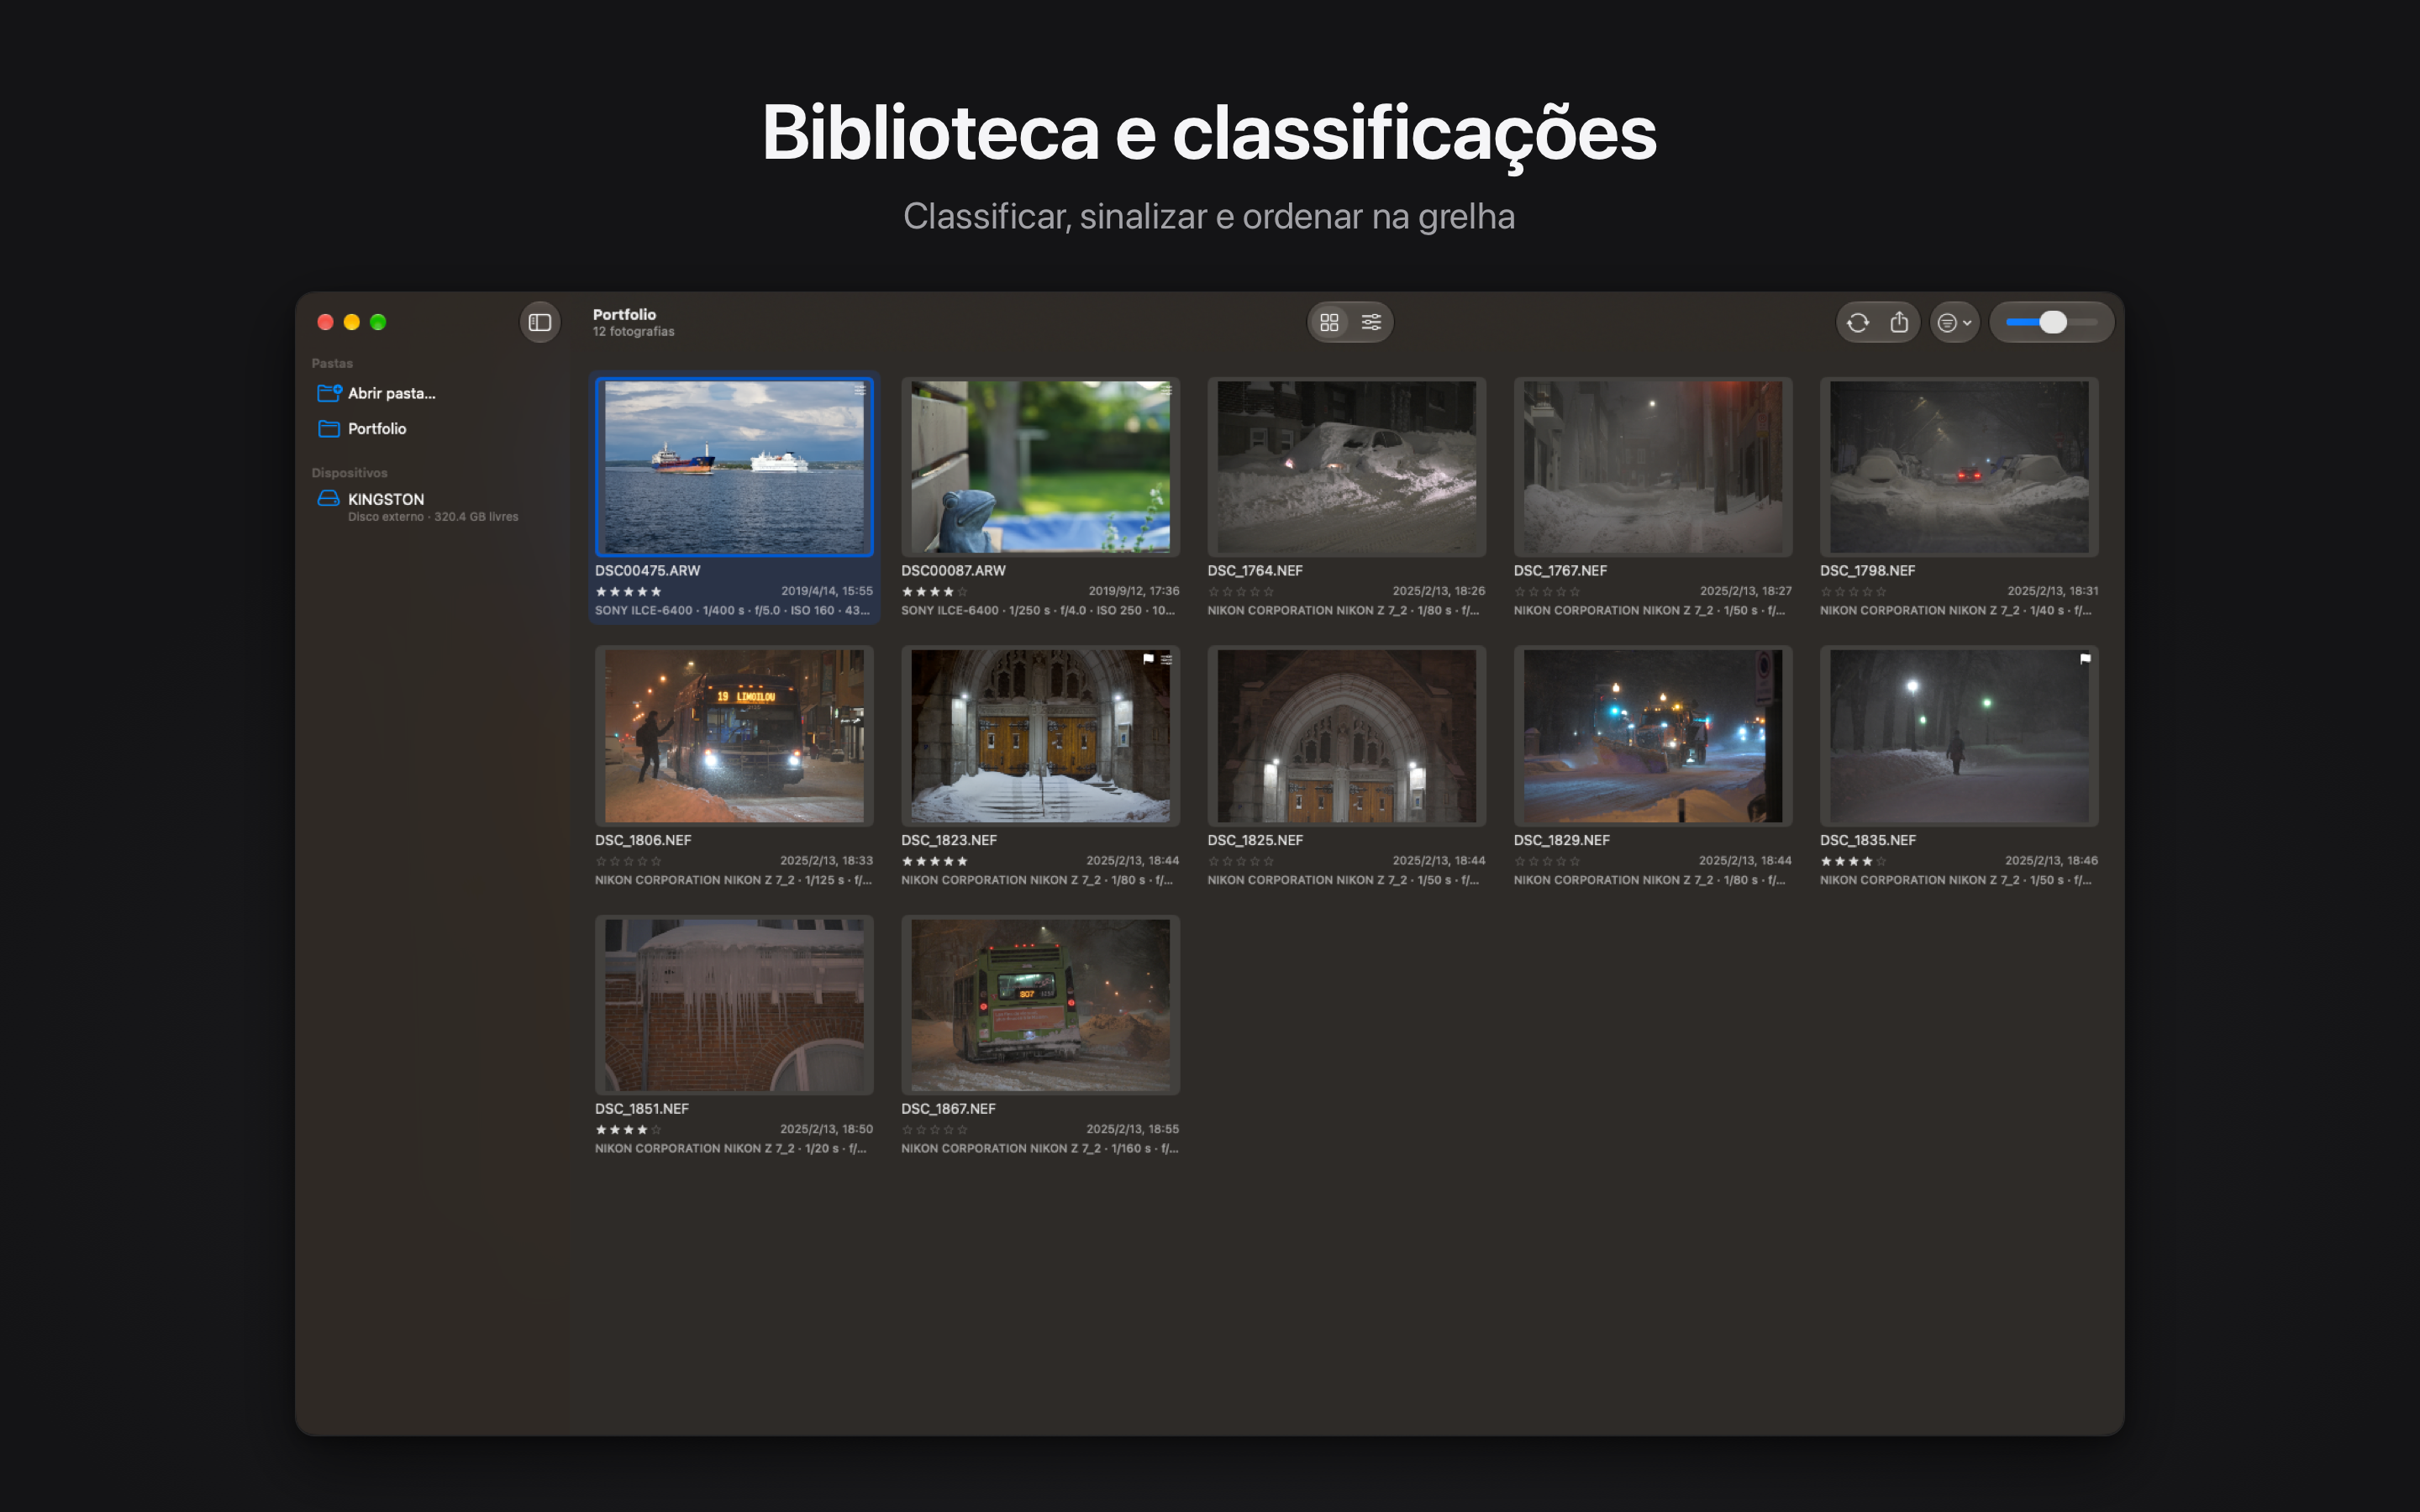Click the Abrir pasta folder icon
Viewport: 2420px width, 1512px height.
pos(329,393)
